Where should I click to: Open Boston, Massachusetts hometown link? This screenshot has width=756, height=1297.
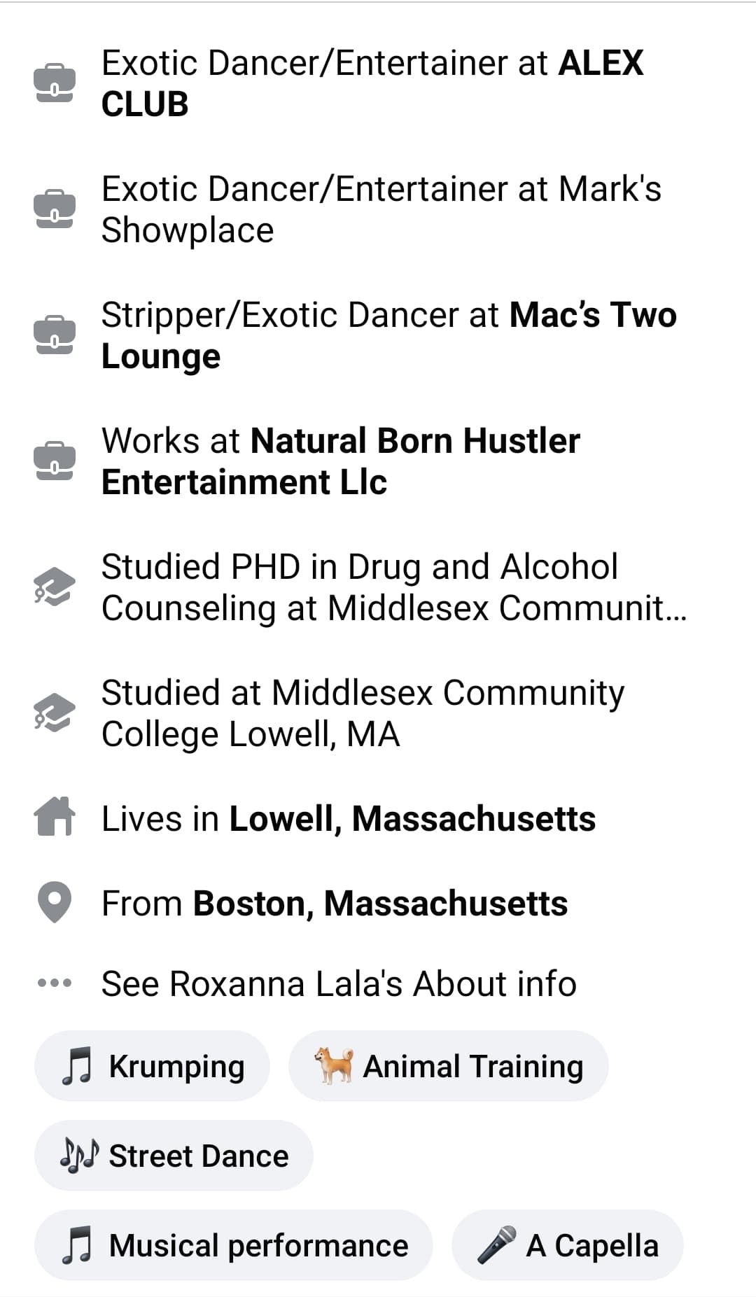point(379,903)
